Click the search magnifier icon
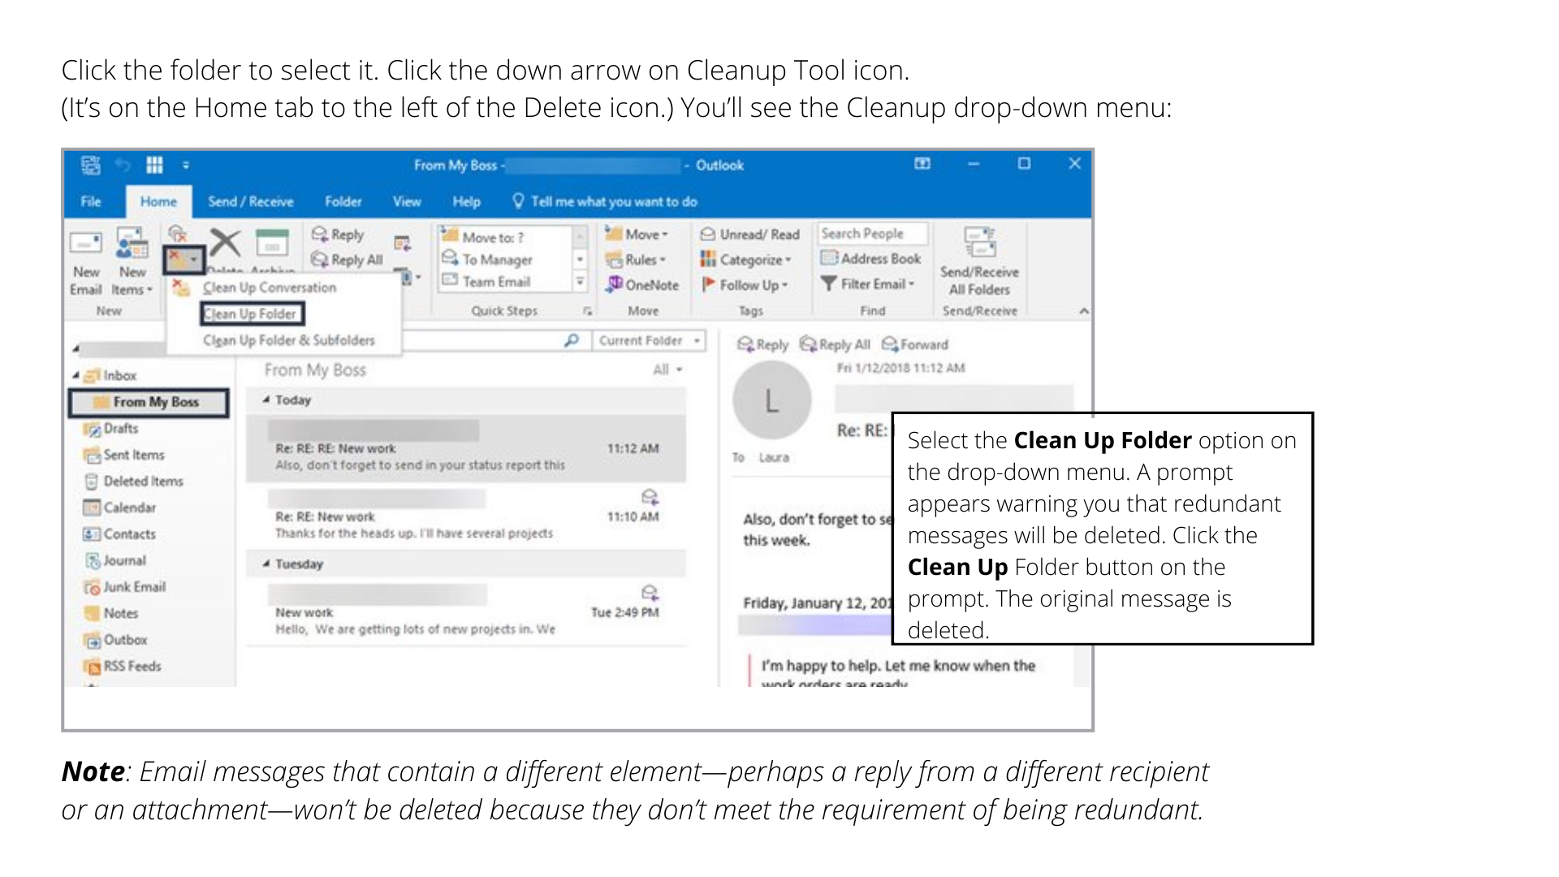Viewport: 1559px width, 877px height. 572,341
